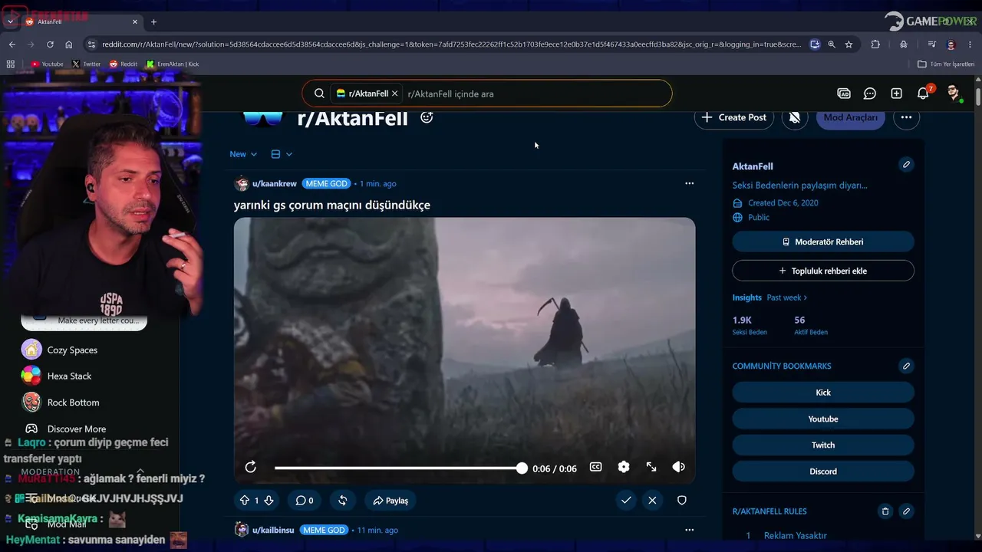The image size is (982, 552).
Task: Open the ErenAktan | Kick bookmark
Action: click(x=173, y=64)
